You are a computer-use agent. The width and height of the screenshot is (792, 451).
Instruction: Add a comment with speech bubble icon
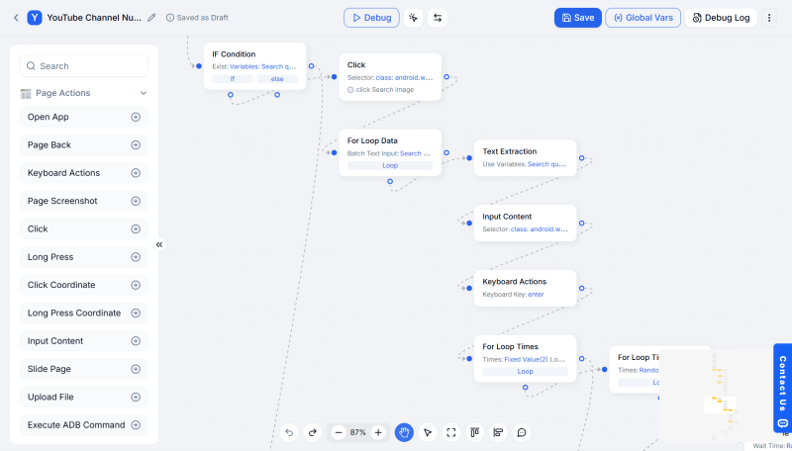point(522,432)
